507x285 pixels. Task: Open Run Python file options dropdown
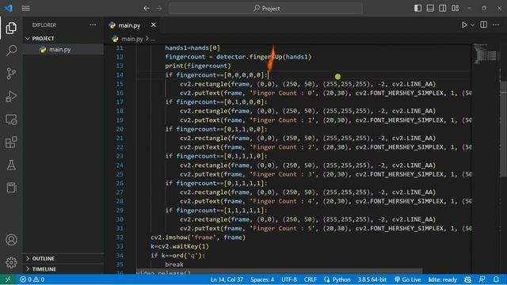coord(472,25)
